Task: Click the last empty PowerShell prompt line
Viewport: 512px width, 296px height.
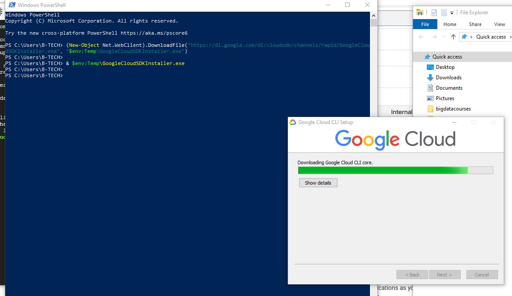Action: pyautogui.click(x=34, y=76)
